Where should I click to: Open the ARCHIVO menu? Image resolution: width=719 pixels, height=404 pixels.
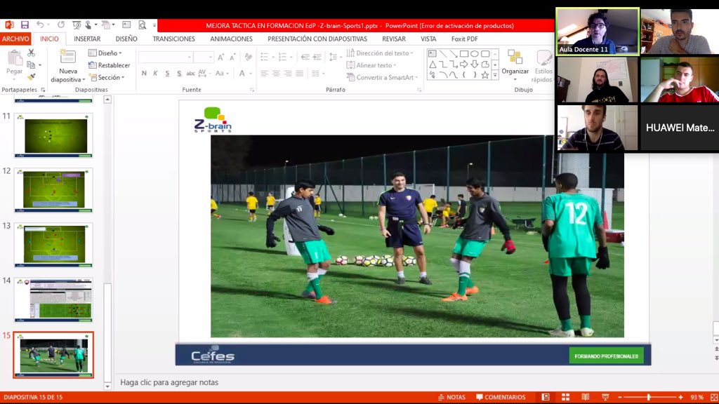point(15,39)
